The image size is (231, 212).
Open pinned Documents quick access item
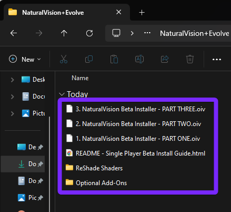tap(30, 181)
